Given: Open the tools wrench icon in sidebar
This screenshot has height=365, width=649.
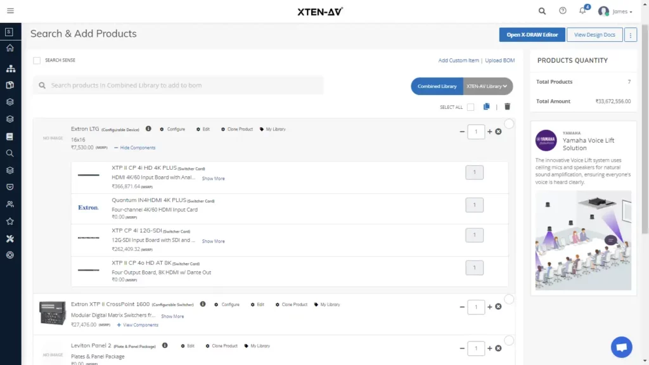Looking at the screenshot, I should [x=10, y=238].
